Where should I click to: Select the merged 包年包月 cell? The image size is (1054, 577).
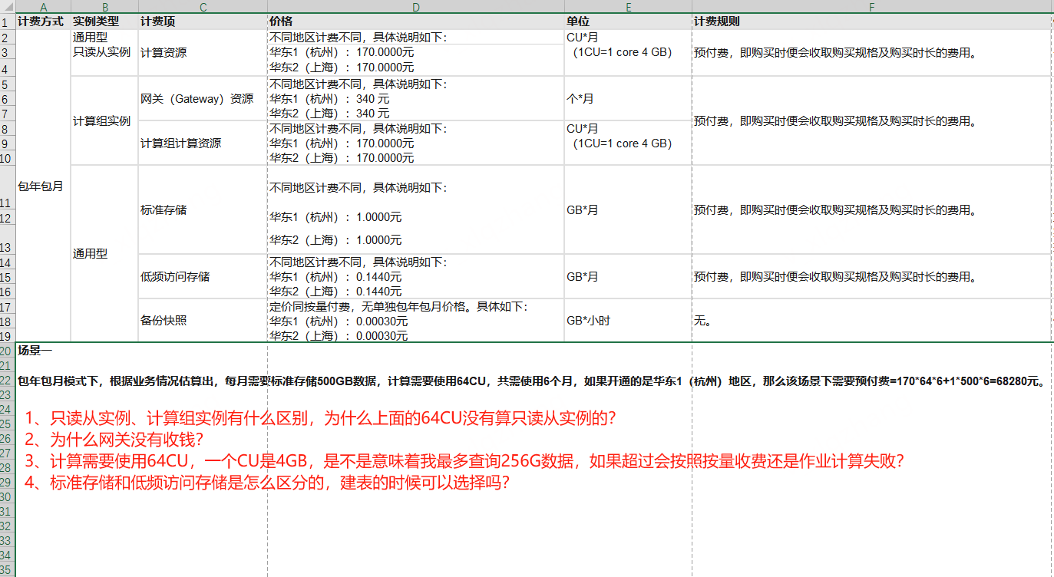[x=43, y=186]
